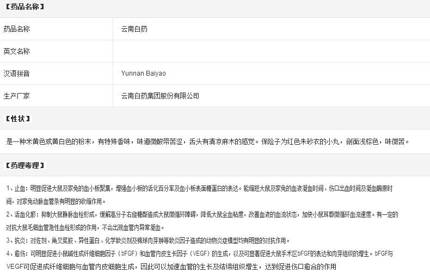Click 云南白药集团股份有限公司 manufacturer value
Screen dimensions: 430x272
pos(160,96)
